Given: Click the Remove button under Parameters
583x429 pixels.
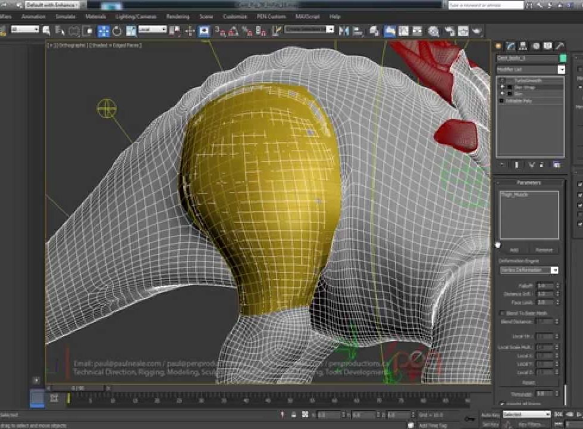Looking at the screenshot, I should tap(544, 250).
